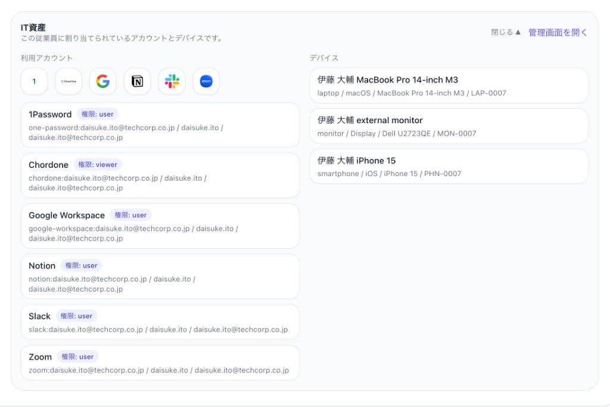This screenshot has height=407, width=610.
Task: Click the 権限: viewer badge on Chordone
Action: [x=98, y=165]
